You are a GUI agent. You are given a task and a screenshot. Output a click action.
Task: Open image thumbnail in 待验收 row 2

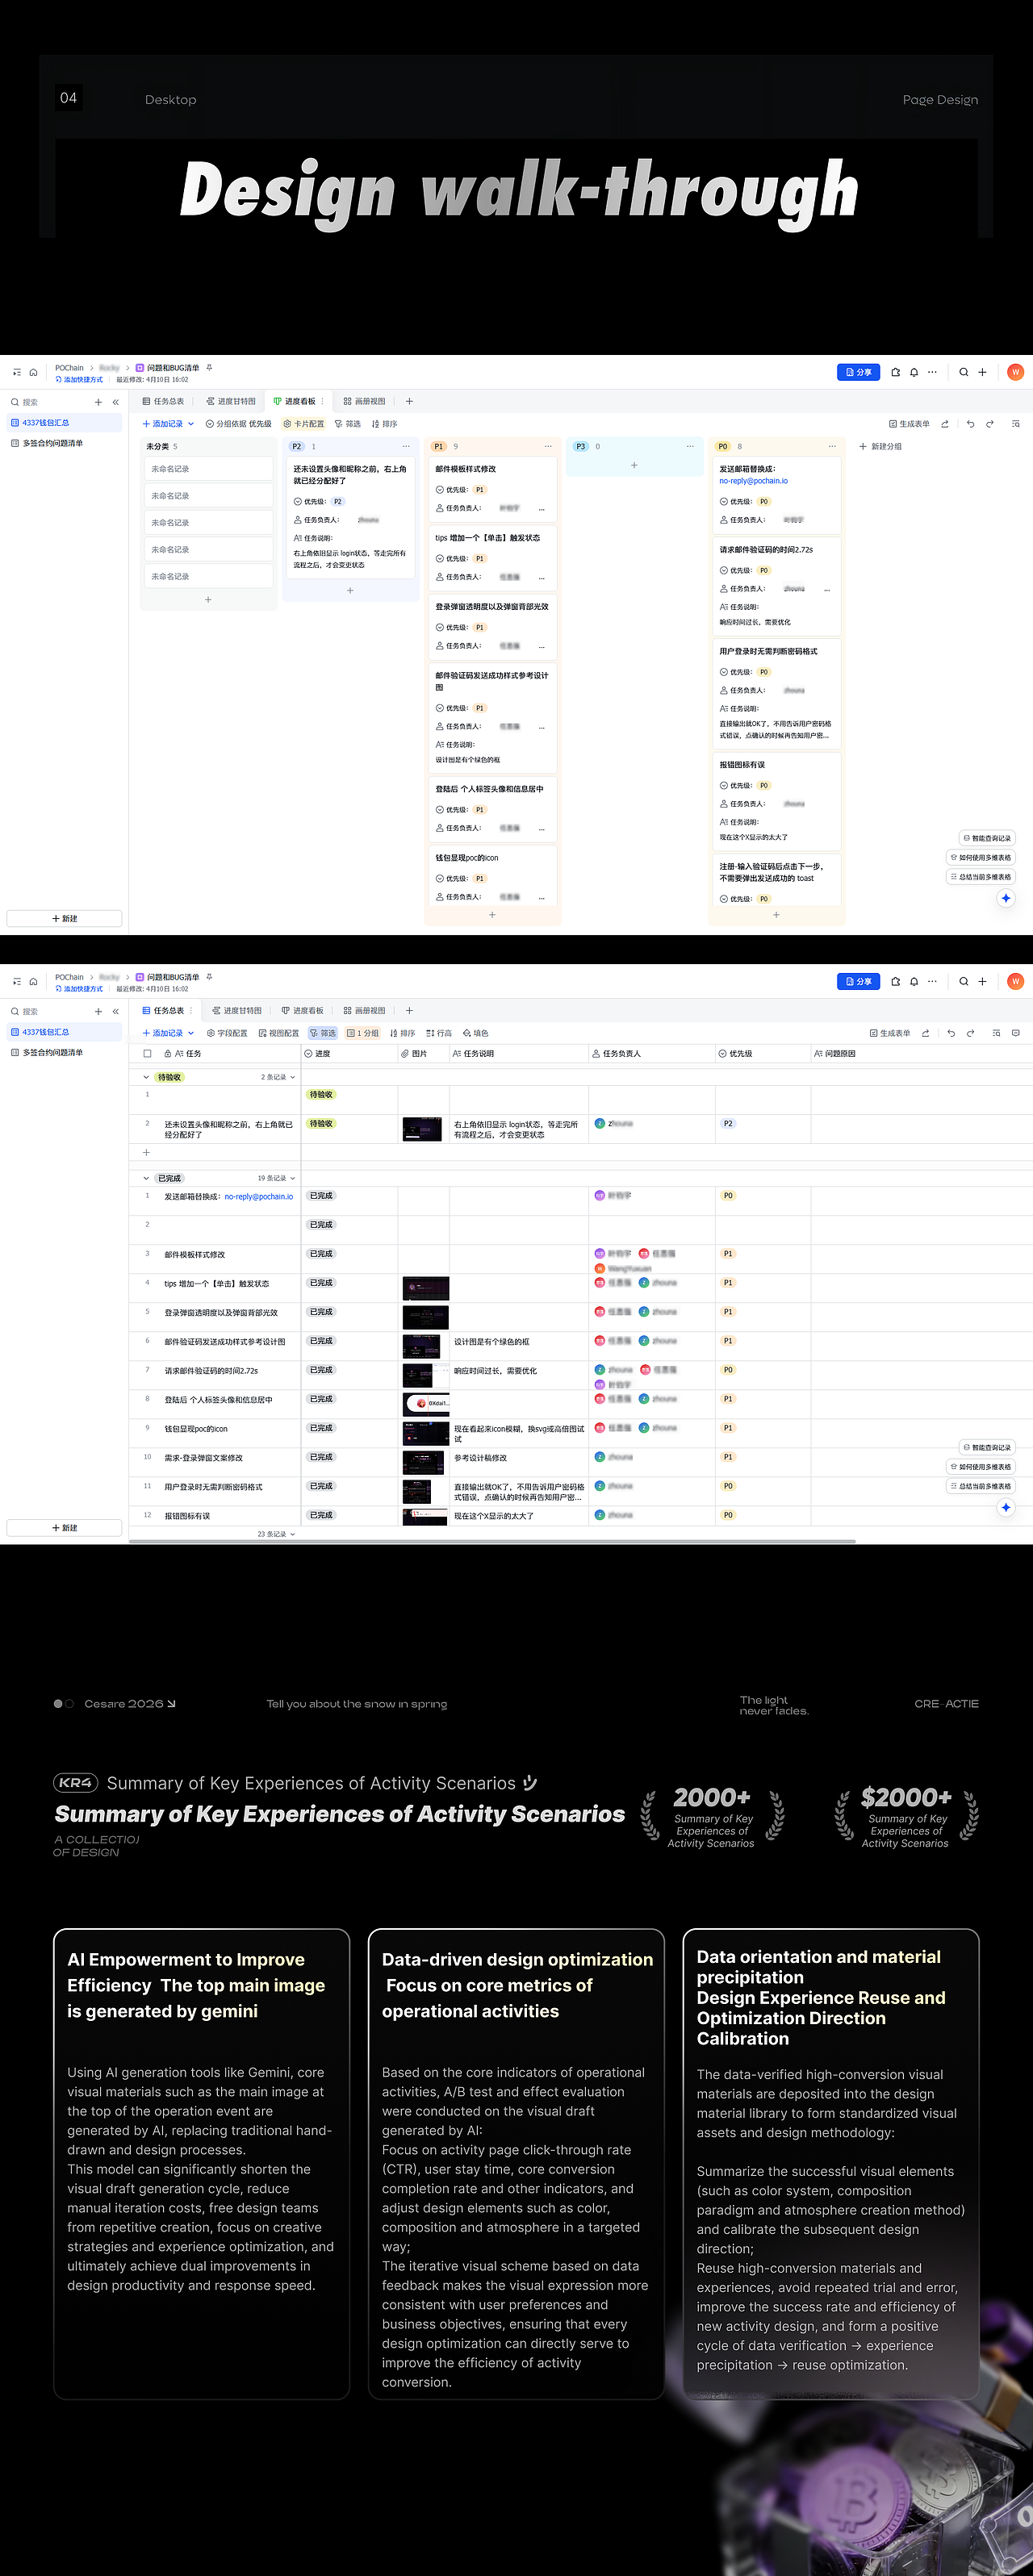tap(422, 1130)
